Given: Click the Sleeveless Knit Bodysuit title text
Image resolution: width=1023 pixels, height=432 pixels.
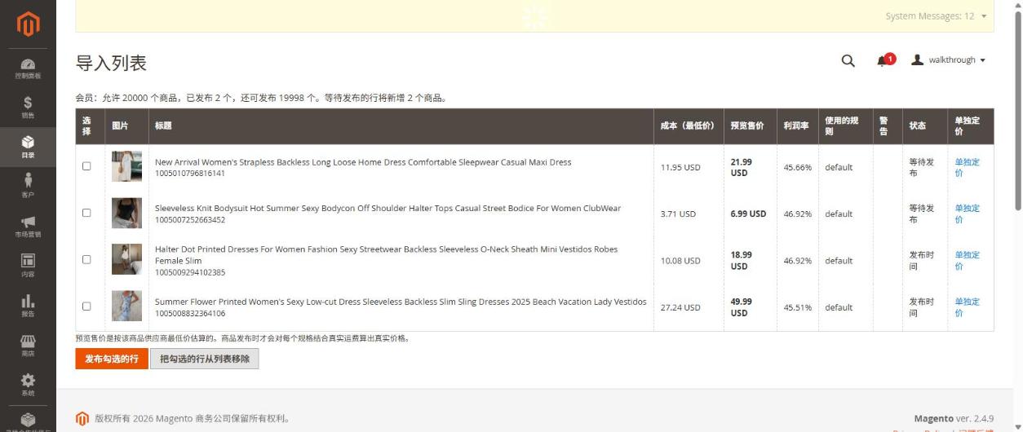Looking at the screenshot, I should point(387,209).
